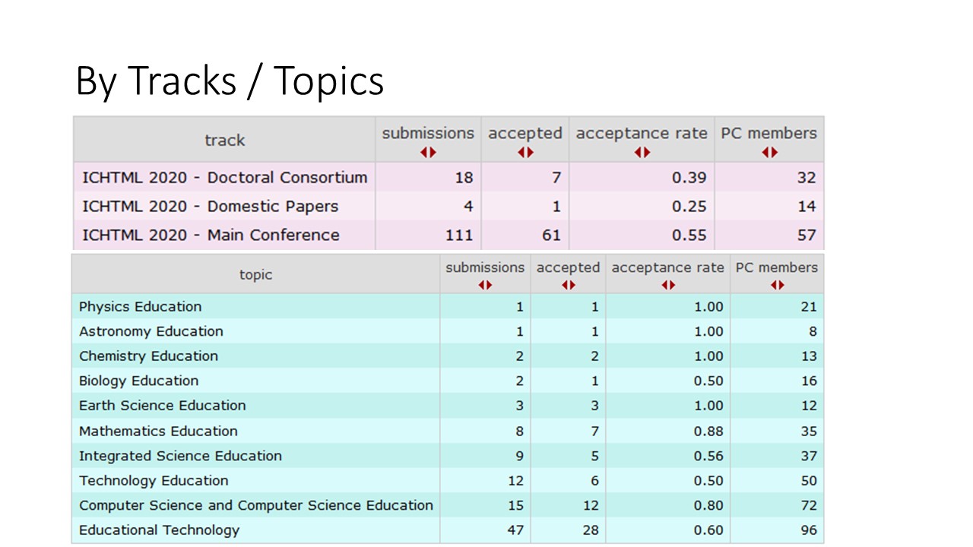
Task: Click Technology Education PC members value 50
Action: (809, 480)
